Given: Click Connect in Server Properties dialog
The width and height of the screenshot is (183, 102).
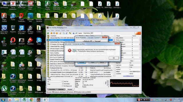Looking at the screenshot, I should click(x=81, y=62).
